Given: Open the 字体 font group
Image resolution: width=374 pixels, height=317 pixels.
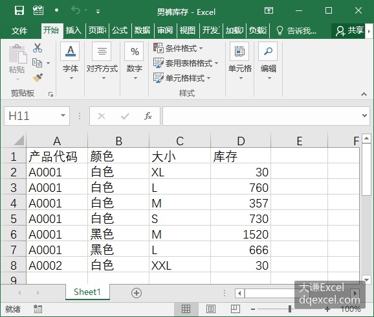Looking at the screenshot, I should [71, 61].
